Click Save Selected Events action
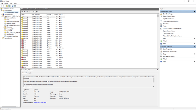The width and height of the screenshot is (196, 110). (x=169, y=56)
